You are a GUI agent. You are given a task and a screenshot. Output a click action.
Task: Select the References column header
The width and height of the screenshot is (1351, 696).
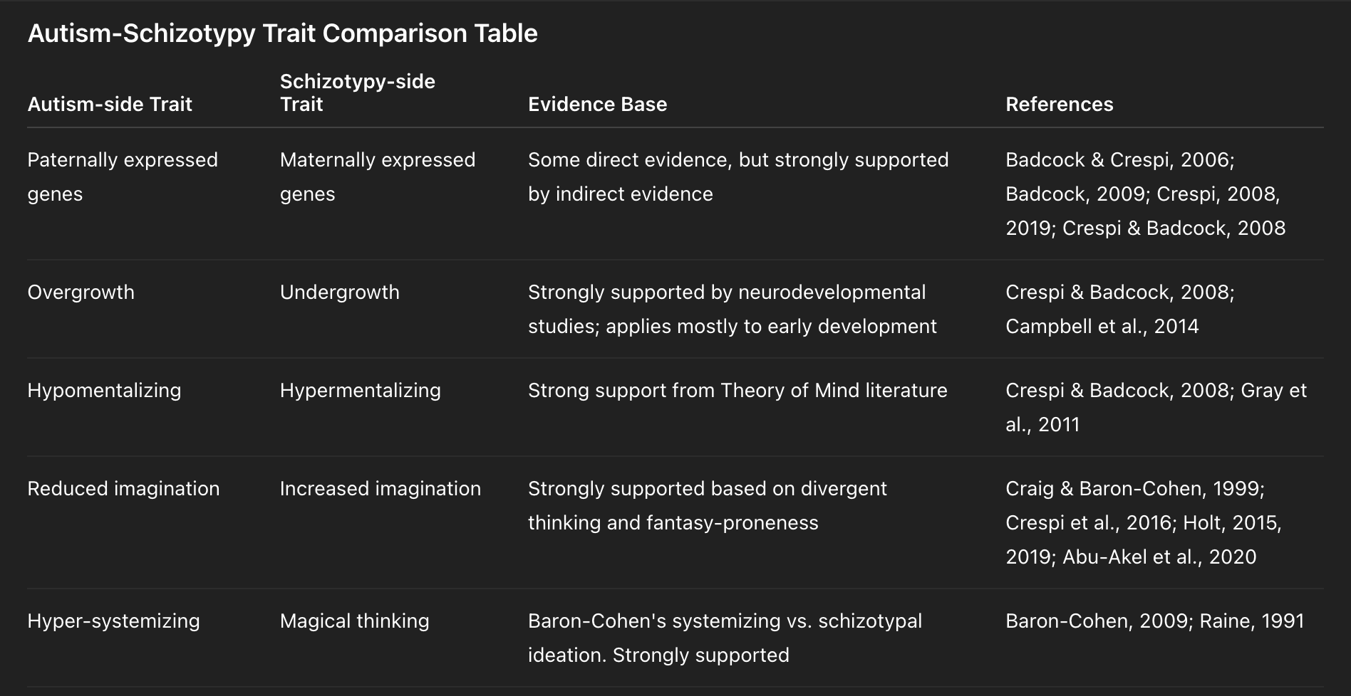pyautogui.click(x=1059, y=104)
